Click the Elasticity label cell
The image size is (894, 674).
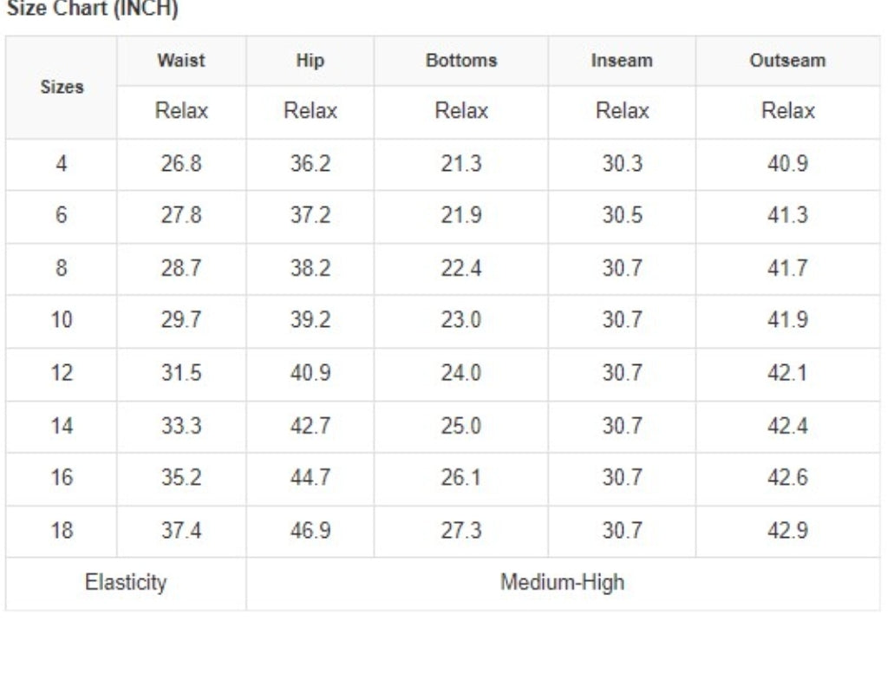(x=126, y=583)
